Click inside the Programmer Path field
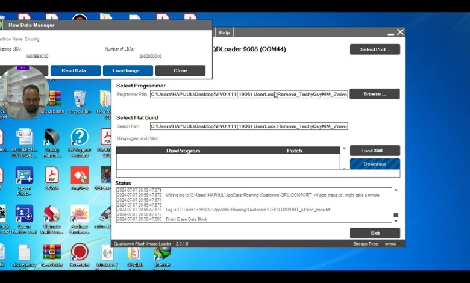The height and width of the screenshot is (283, 470). coord(248,94)
